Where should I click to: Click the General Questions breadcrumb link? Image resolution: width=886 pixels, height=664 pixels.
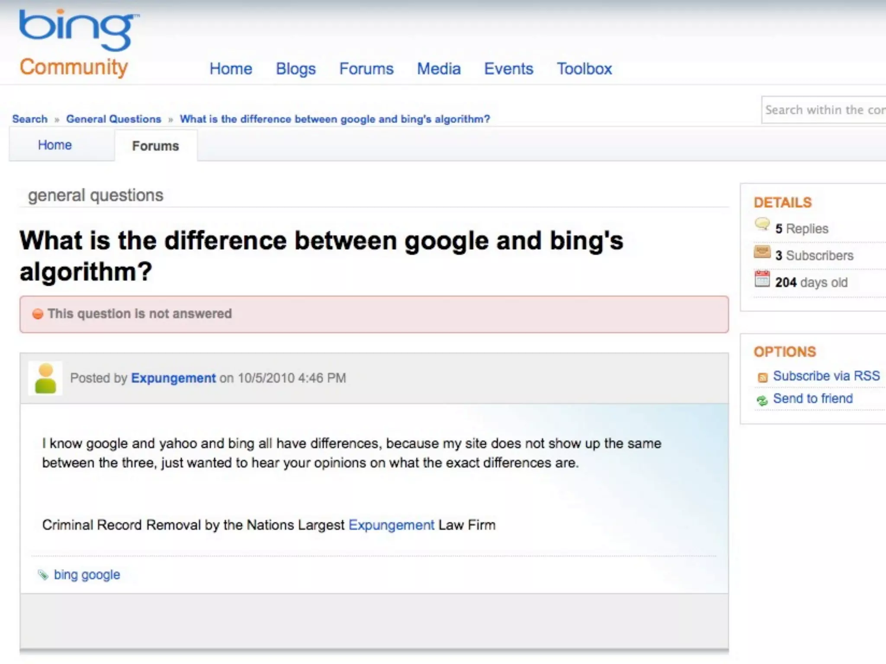(113, 119)
